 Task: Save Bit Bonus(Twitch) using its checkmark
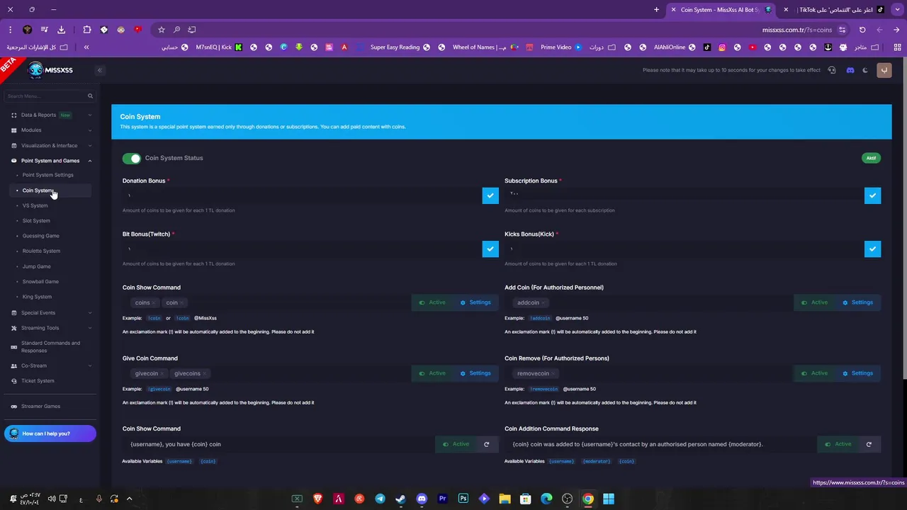tap(490, 249)
